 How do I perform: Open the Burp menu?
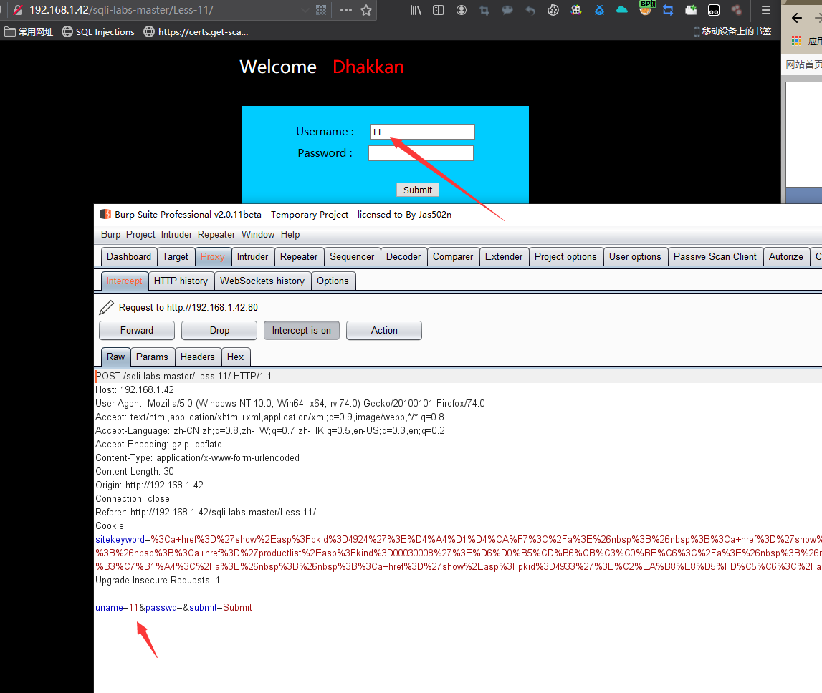point(110,234)
